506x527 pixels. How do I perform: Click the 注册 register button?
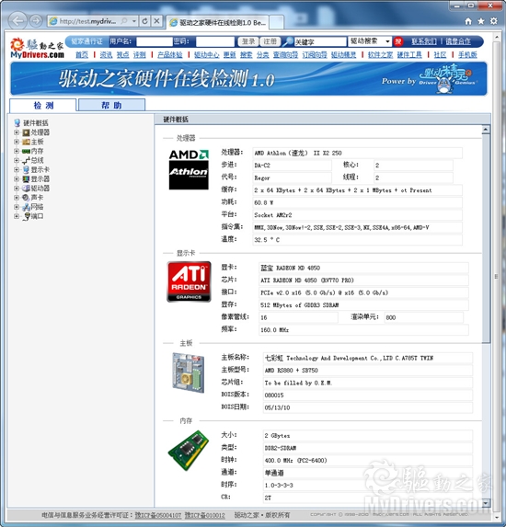pos(270,41)
